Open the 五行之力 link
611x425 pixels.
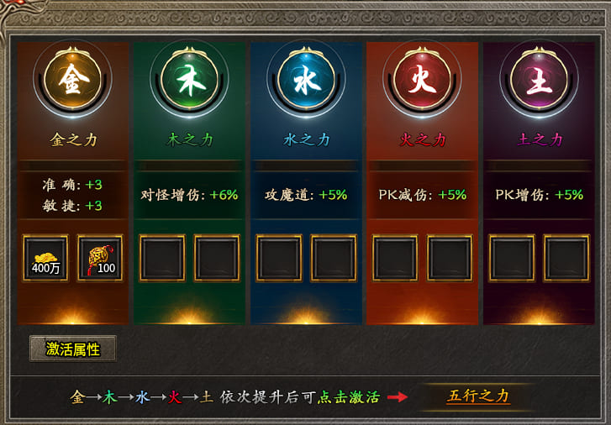pyautogui.click(x=478, y=396)
